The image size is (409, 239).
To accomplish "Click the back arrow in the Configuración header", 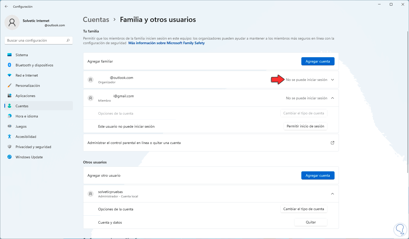I will coord(6,6).
